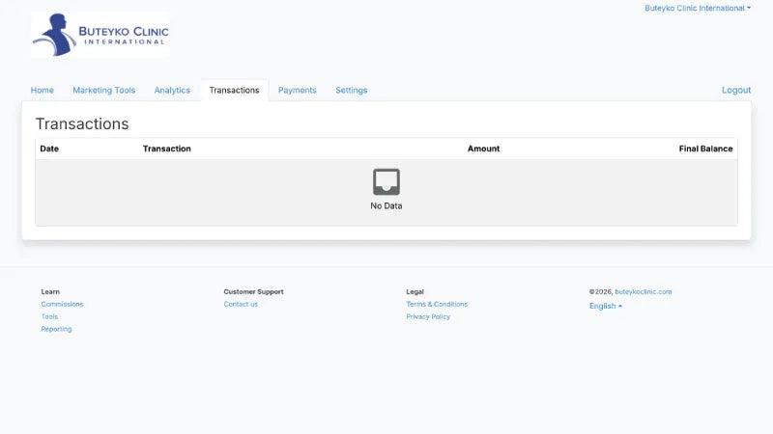
Task: Open the Settings tab
Action: click(352, 90)
